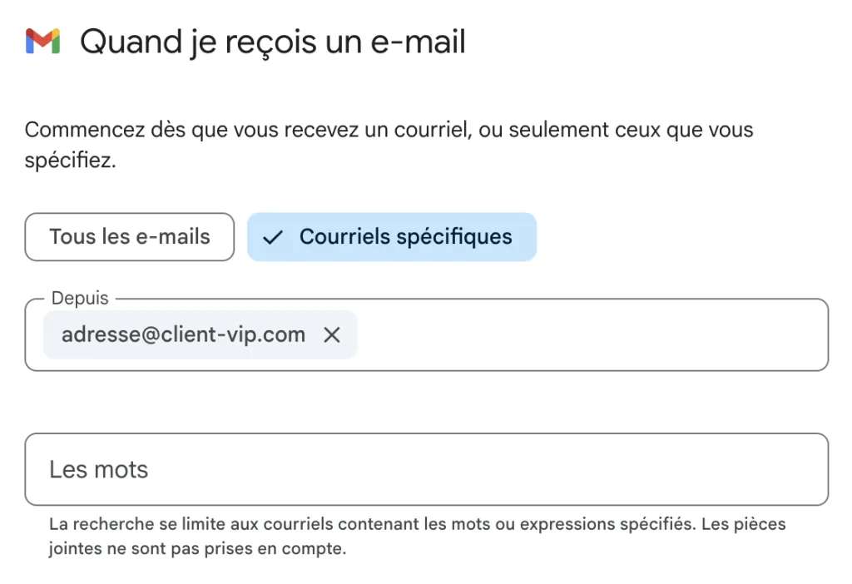Click the description line starting with "Commencez"

(389, 131)
